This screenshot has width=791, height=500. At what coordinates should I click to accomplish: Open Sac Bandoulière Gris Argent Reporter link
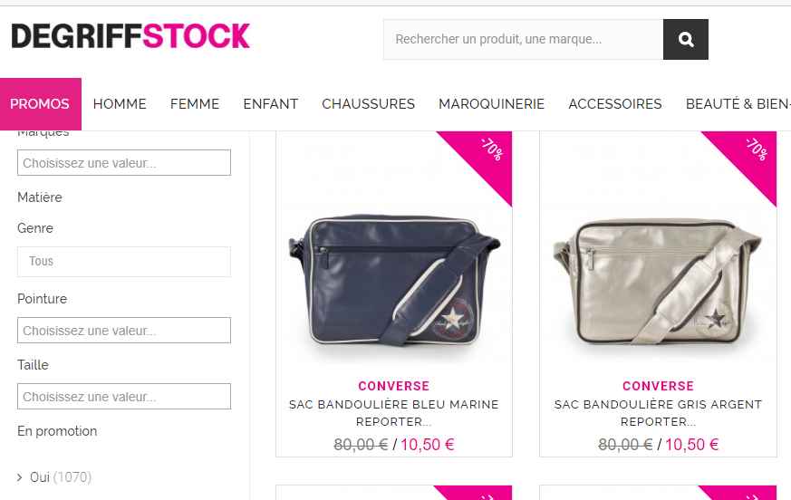658,413
